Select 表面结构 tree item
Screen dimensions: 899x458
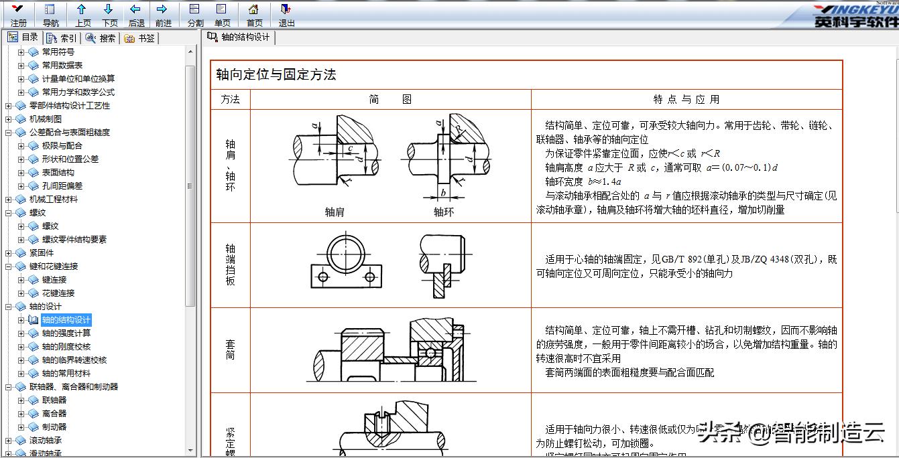pyautogui.click(x=58, y=172)
